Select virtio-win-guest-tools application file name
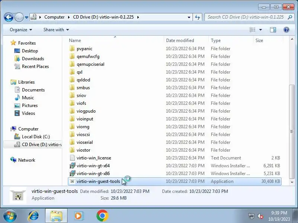 coord(98,181)
